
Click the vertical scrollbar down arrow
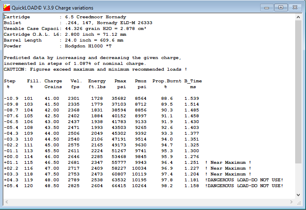pos(298,195)
